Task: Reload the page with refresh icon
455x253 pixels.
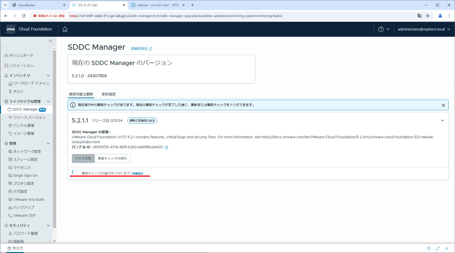Action: (x=24, y=16)
